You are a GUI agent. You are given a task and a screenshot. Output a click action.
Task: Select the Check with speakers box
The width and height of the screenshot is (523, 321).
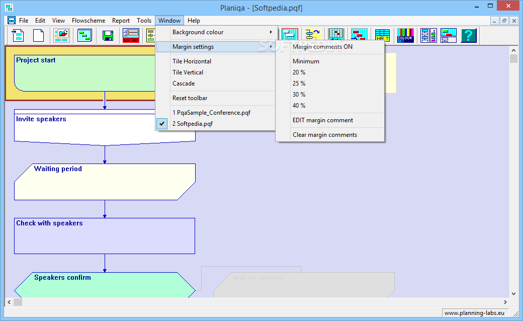(x=105, y=236)
